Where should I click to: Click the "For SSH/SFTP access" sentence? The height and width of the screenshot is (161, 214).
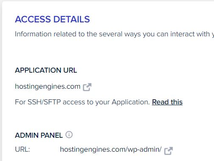coord(82,102)
